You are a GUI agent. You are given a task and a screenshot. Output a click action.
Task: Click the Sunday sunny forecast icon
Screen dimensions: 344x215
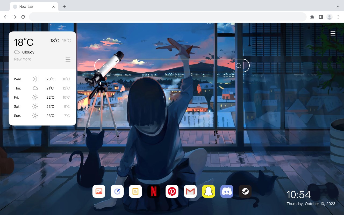35,116
